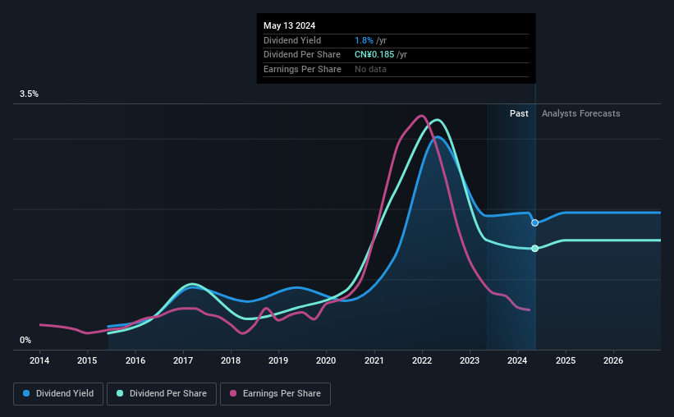Screen dimensions: 674x417
Task: Click the teal Dividend Per Share legend dot
Action: point(120,393)
